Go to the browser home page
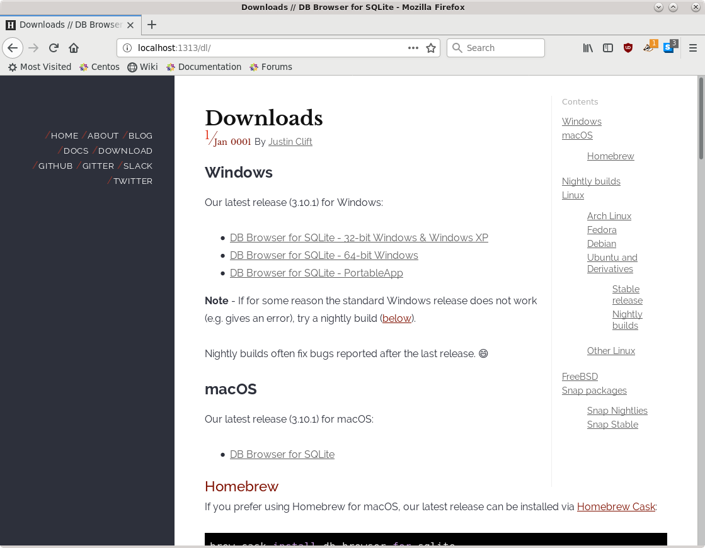The height and width of the screenshot is (548, 705). (x=73, y=48)
